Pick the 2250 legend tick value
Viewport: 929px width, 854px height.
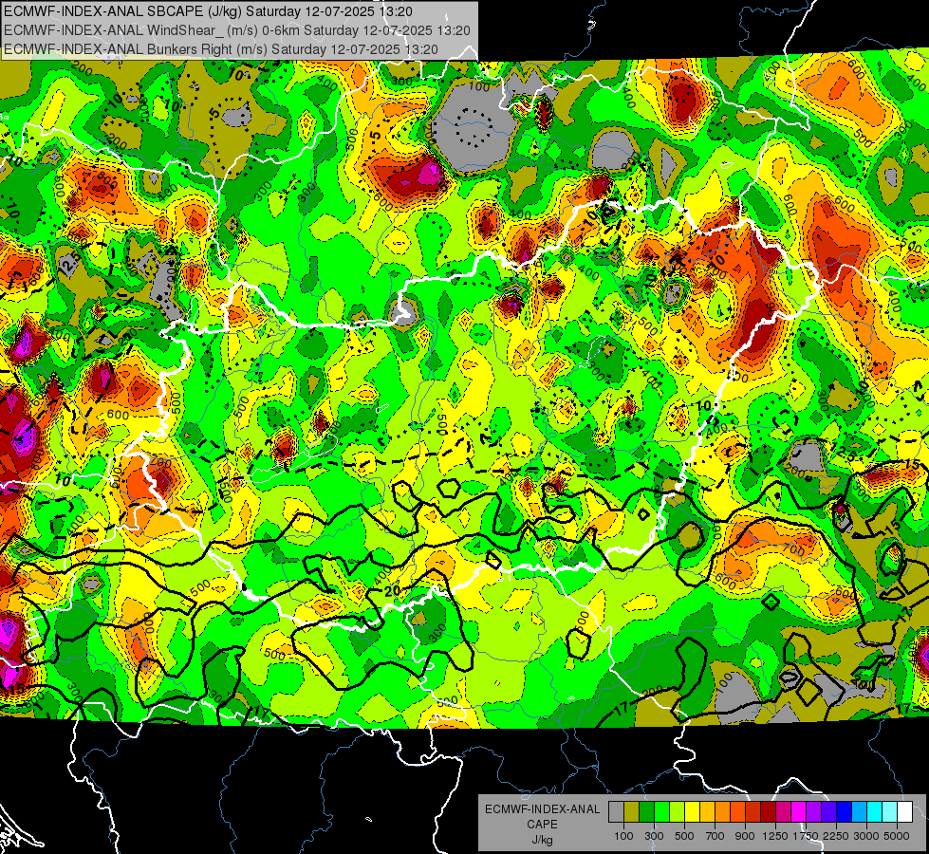coord(837,836)
